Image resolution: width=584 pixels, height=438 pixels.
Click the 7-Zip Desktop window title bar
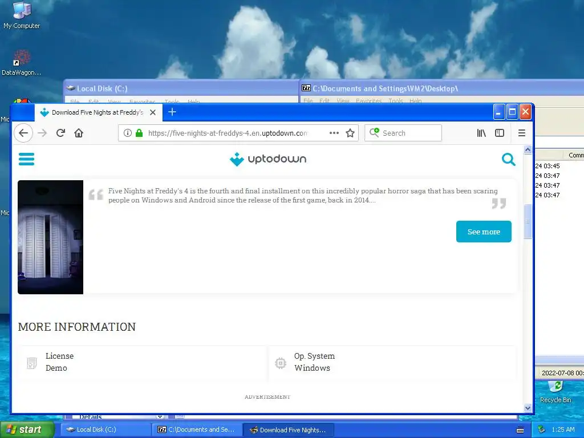[x=442, y=88]
